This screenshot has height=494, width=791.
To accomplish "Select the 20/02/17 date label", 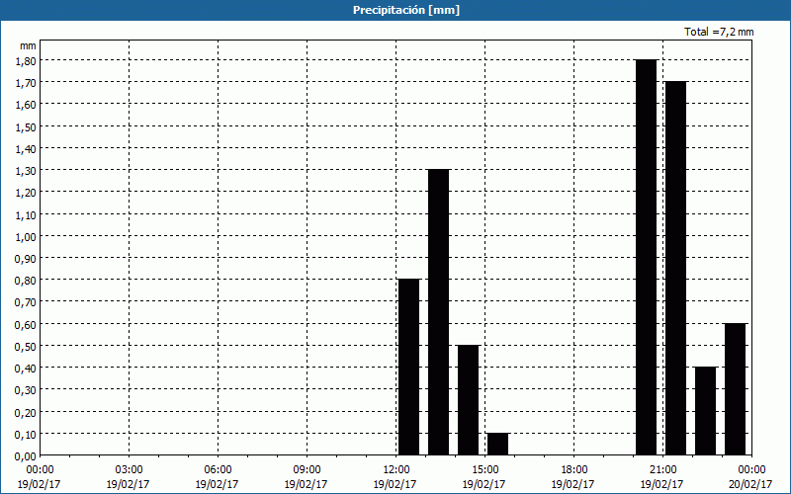I will (x=750, y=484).
